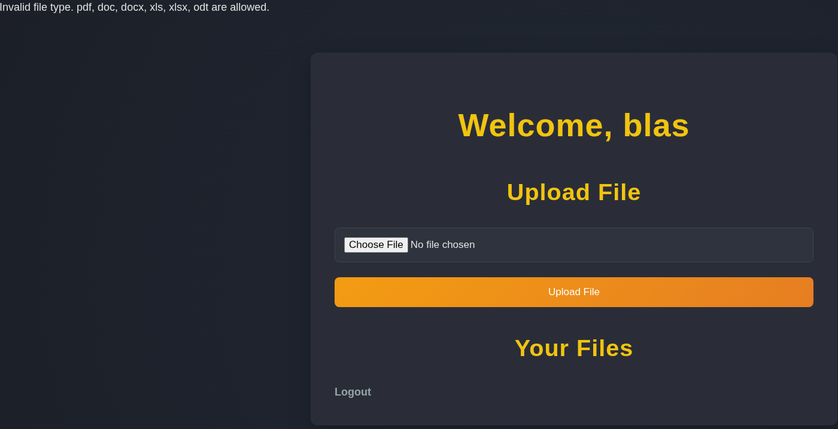
Task: Click the dark background left of the card
Action: 150,239
